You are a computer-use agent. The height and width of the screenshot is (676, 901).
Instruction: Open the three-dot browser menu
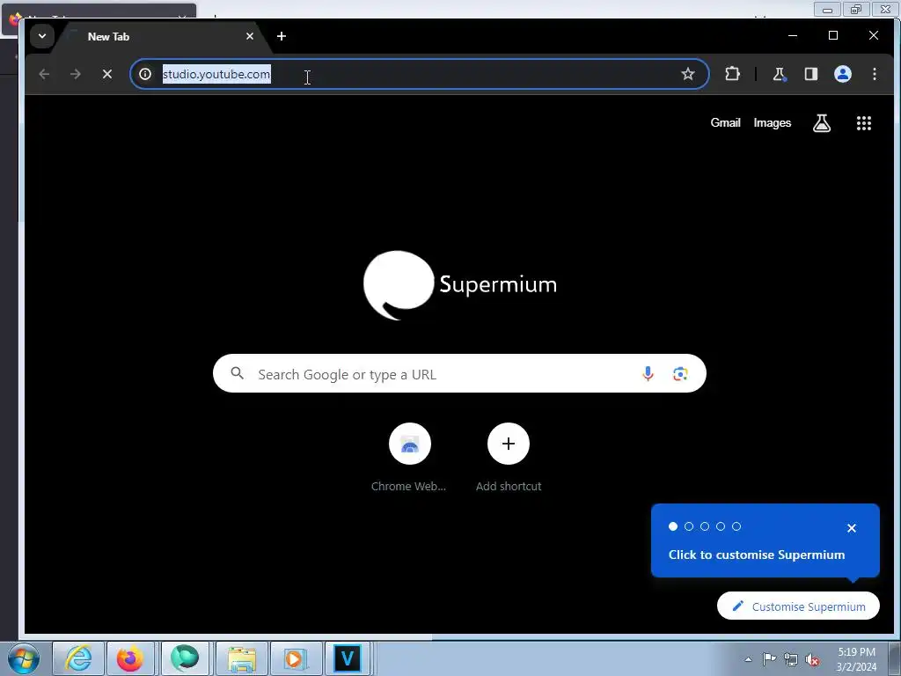875,74
